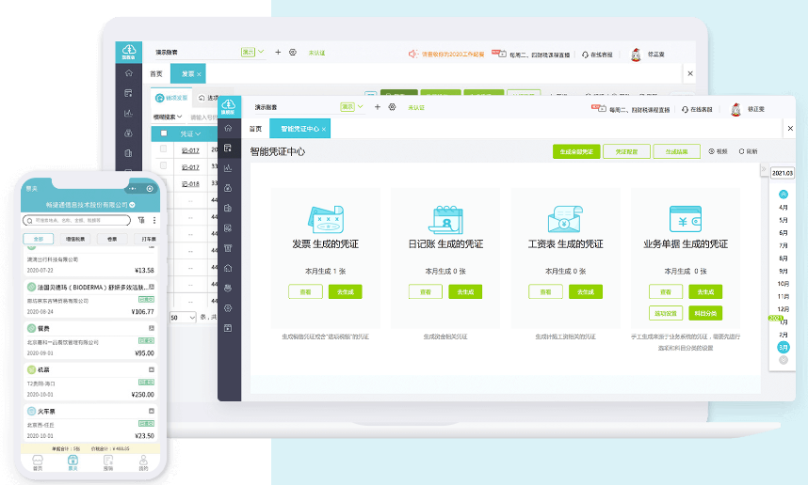Click the chart report icon in the front sidebar
The width and height of the screenshot is (808, 485).
(228, 168)
